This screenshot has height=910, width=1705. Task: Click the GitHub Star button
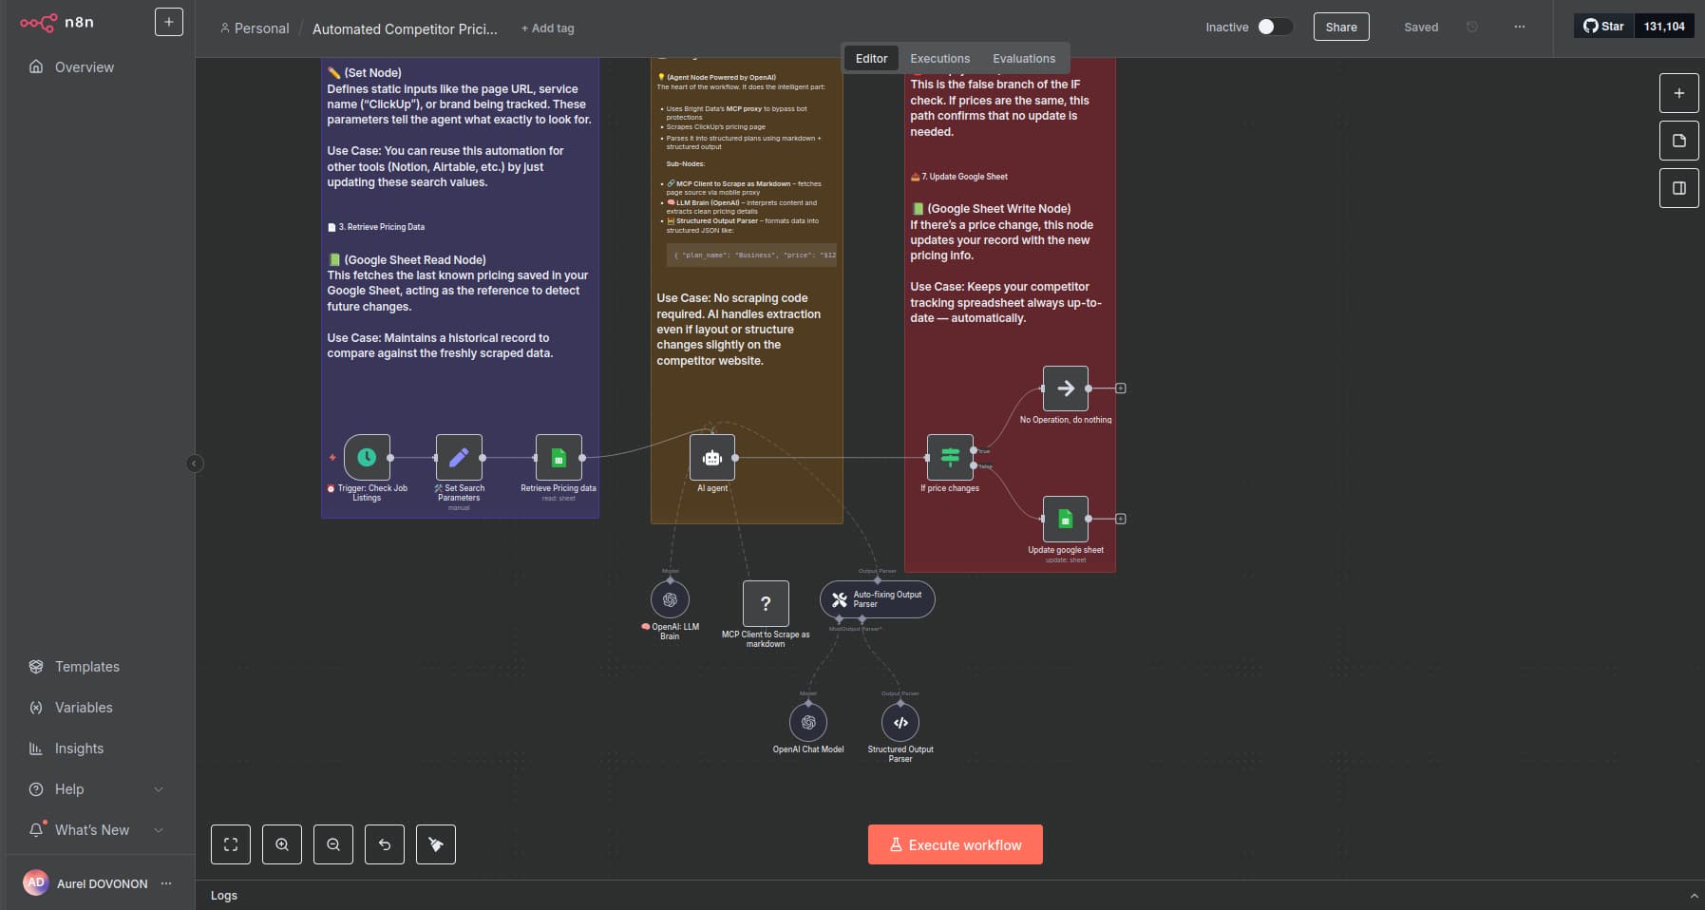click(1604, 26)
